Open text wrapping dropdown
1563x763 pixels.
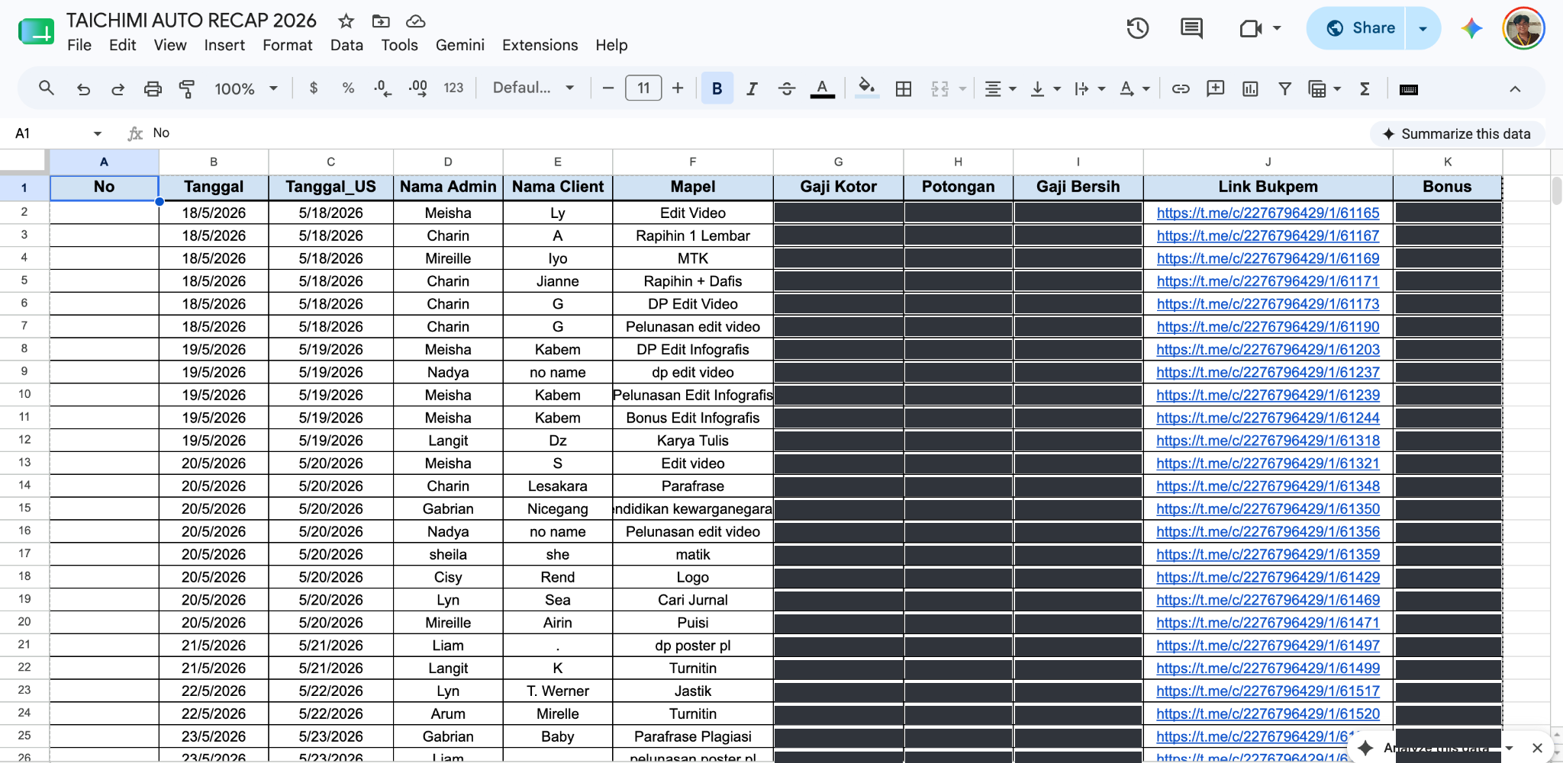[1089, 88]
